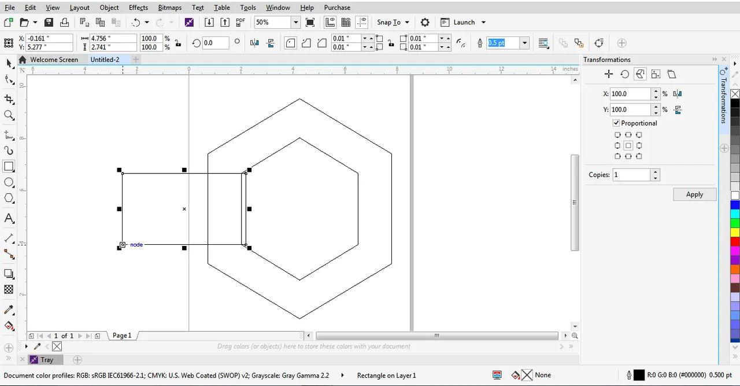The image size is (740, 386).
Task: Select the Artistic Media tool
Action: point(9,150)
